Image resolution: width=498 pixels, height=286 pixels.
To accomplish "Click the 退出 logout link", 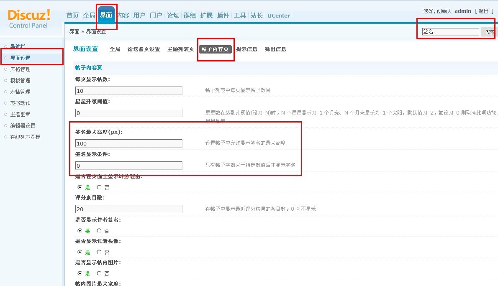I will 483,11.
